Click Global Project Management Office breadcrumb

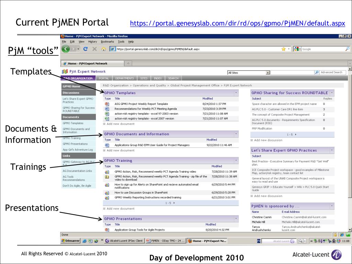(195, 86)
